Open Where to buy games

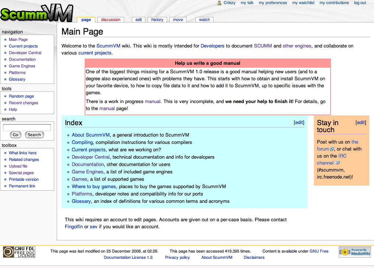click(x=94, y=187)
